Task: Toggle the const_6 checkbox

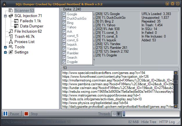Action: (64, 40)
